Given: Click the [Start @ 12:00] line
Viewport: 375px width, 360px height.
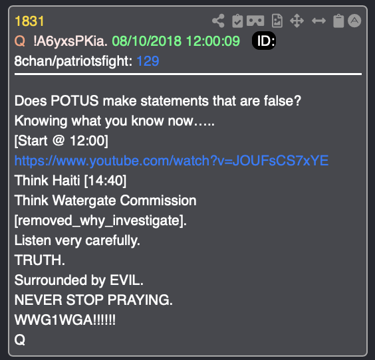Looking at the screenshot, I should point(61,141).
